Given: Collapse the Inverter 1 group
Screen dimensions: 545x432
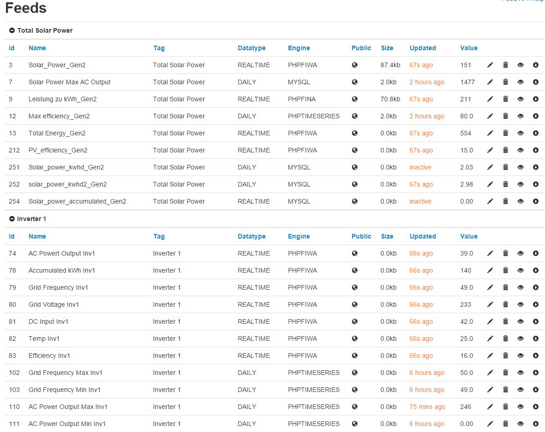Looking at the screenshot, I should 12,219.
